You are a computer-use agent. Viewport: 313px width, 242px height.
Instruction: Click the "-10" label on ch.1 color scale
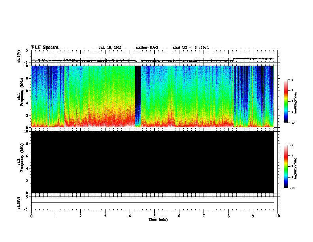[x=292, y=123]
